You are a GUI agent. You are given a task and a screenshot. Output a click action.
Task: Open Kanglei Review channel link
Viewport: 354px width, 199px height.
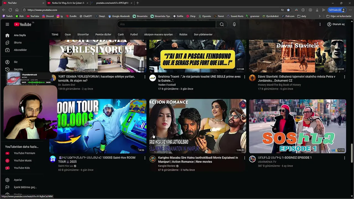pyautogui.click(x=167, y=166)
